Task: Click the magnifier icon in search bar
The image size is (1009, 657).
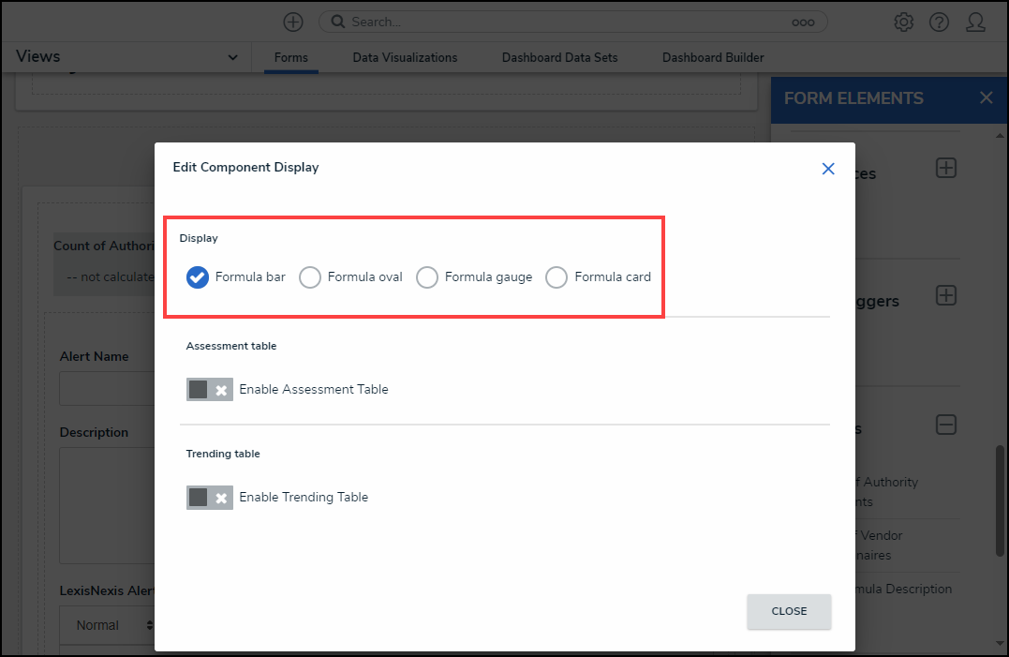Action: pyautogui.click(x=338, y=22)
